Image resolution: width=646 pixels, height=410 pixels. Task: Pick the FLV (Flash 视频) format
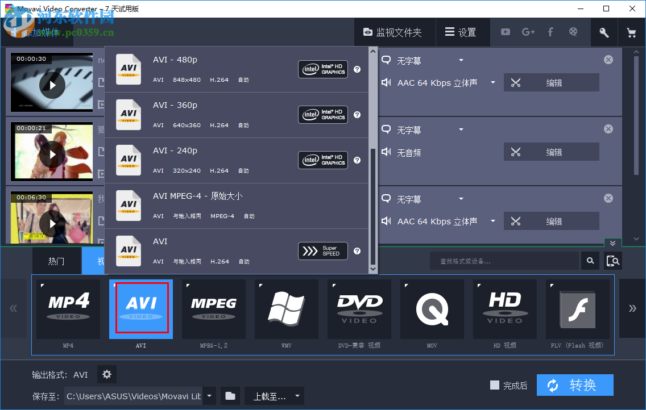tap(577, 308)
